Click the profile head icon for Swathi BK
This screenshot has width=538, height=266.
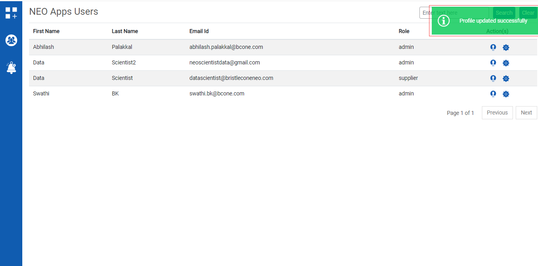click(x=493, y=94)
